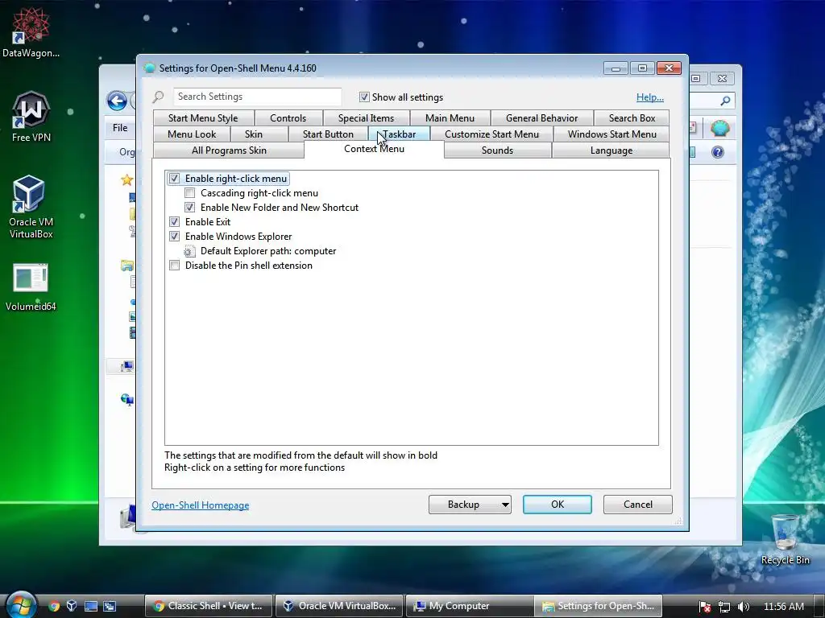Click the Open-Shell shell icon in Explorer toolbar
825x618 pixels.
point(719,128)
